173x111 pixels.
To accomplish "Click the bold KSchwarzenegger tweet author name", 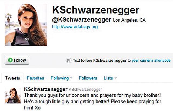I will tap(46, 89).
